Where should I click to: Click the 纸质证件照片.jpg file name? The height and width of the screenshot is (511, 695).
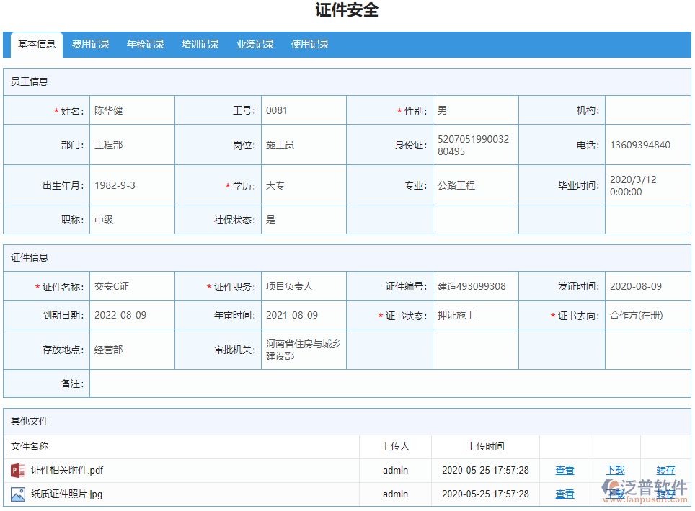click(66, 494)
